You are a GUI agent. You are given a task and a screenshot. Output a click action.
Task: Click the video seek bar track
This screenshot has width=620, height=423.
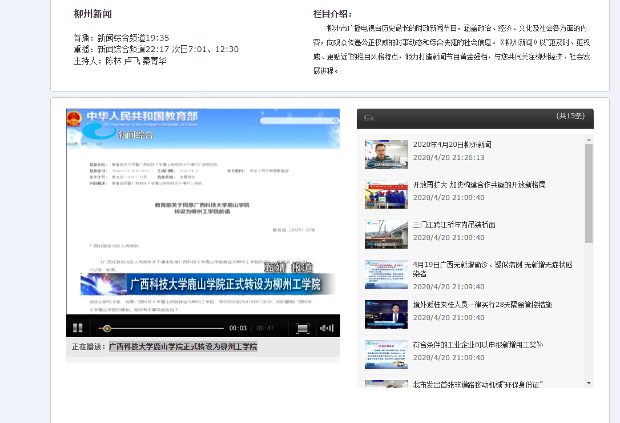tap(161, 328)
